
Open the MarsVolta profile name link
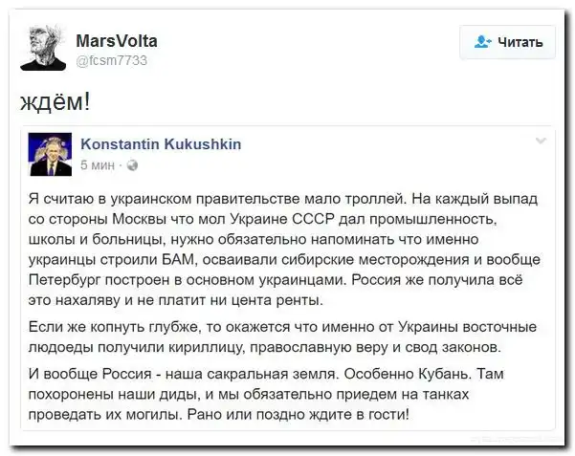(x=117, y=41)
